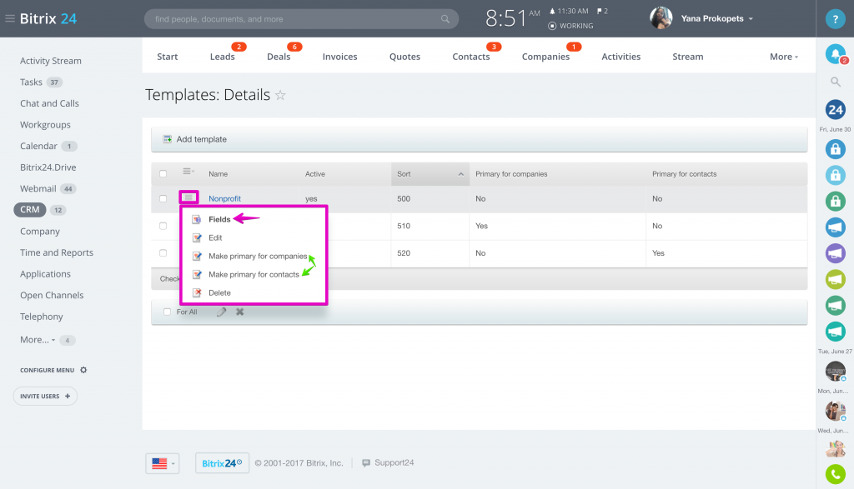Enable the For All checkbox
This screenshot has height=489, width=854.
pyautogui.click(x=167, y=312)
